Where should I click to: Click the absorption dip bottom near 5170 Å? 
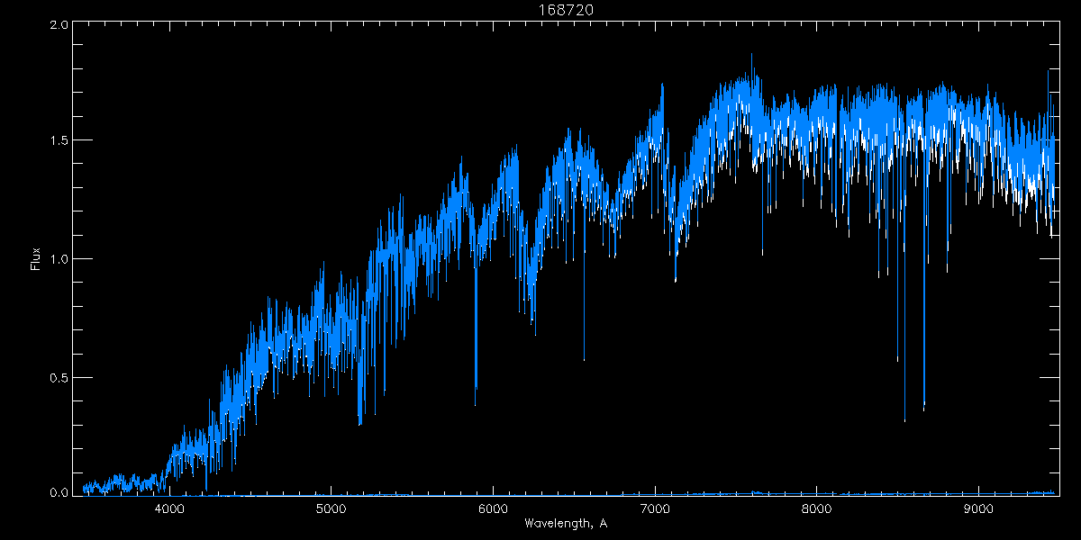pyautogui.click(x=359, y=421)
